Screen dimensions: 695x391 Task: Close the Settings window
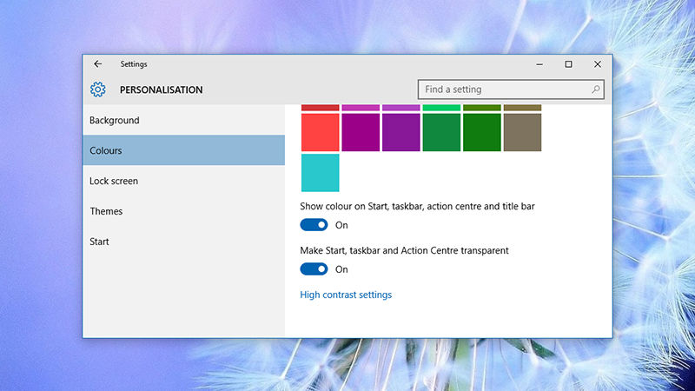pyautogui.click(x=598, y=64)
